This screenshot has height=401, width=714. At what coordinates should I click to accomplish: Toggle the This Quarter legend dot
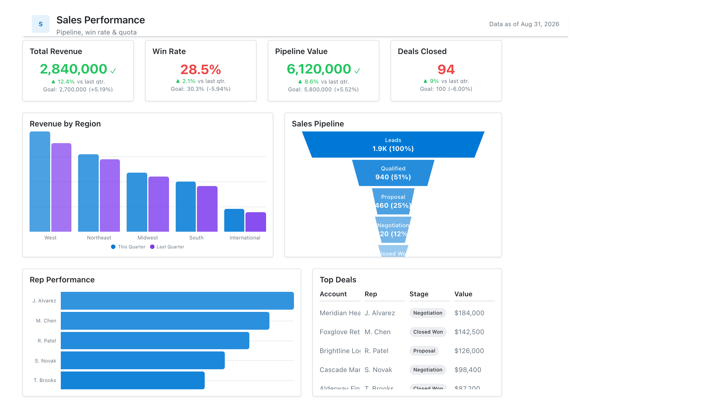tap(113, 247)
